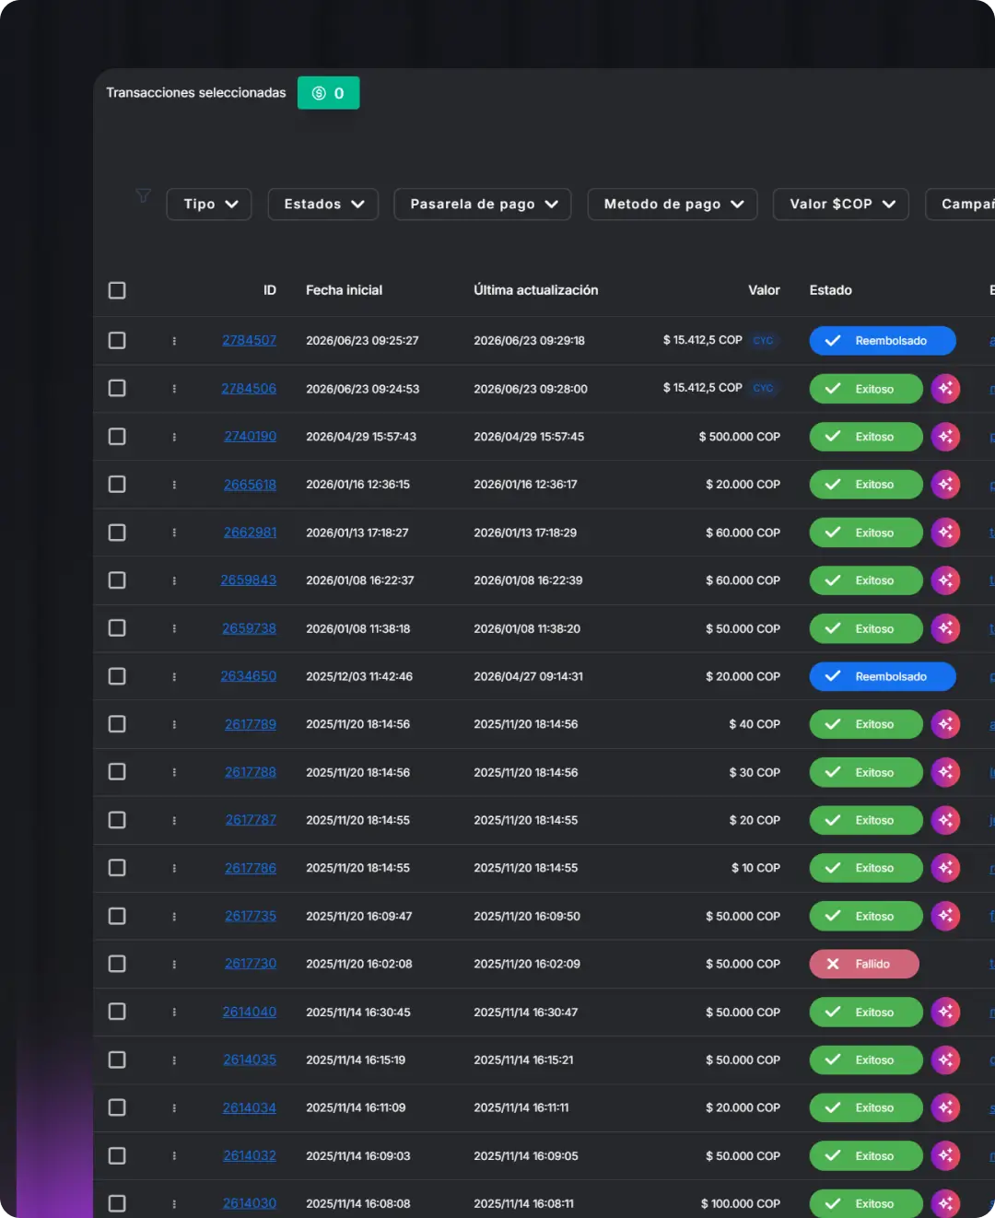Click sparkle icon on transaction 2784506 row
Viewport: 995px width, 1218px height.
[945, 389]
